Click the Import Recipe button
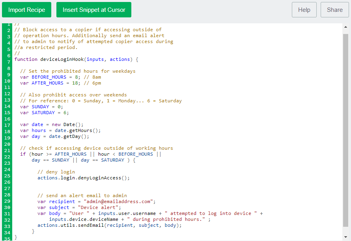The height and width of the screenshot is (241, 351). tap(27, 9)
